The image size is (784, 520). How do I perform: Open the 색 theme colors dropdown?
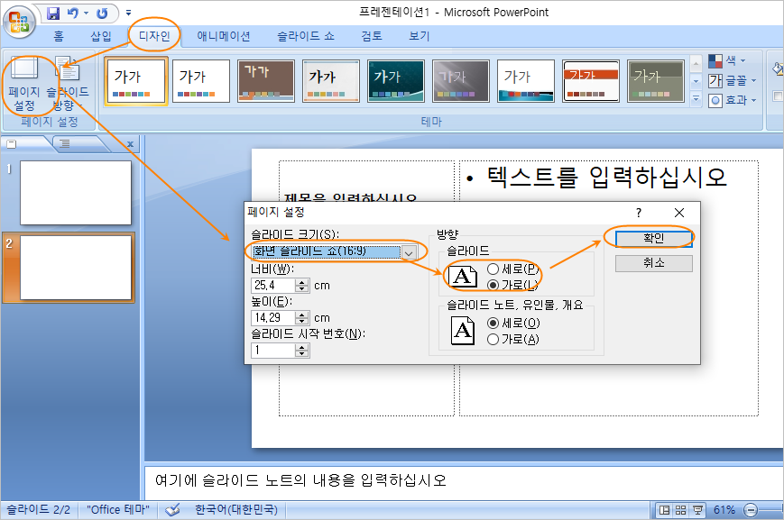coord(728,61)
